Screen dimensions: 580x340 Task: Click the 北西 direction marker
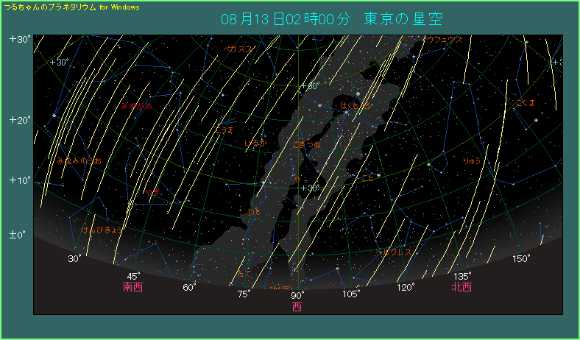point(462,287)
